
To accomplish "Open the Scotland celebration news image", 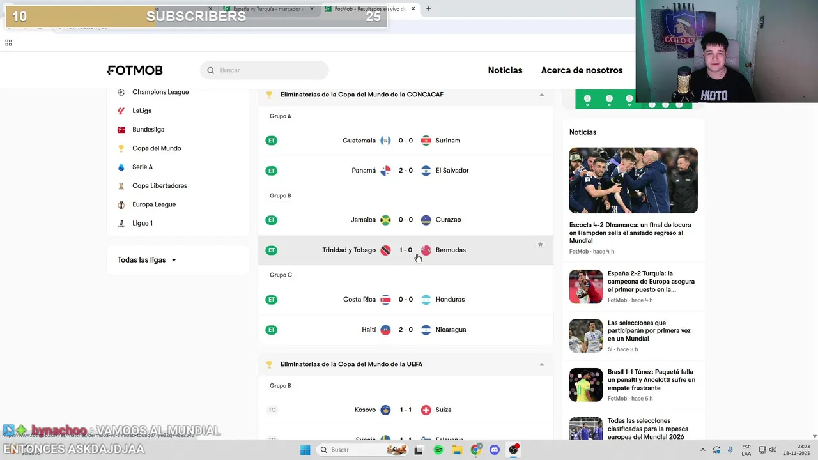I will (x=633, y=180).
